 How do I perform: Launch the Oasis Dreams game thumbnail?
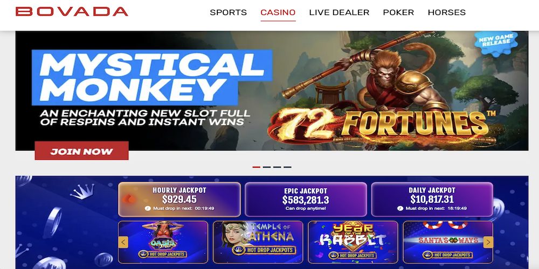tap(163, 242)
